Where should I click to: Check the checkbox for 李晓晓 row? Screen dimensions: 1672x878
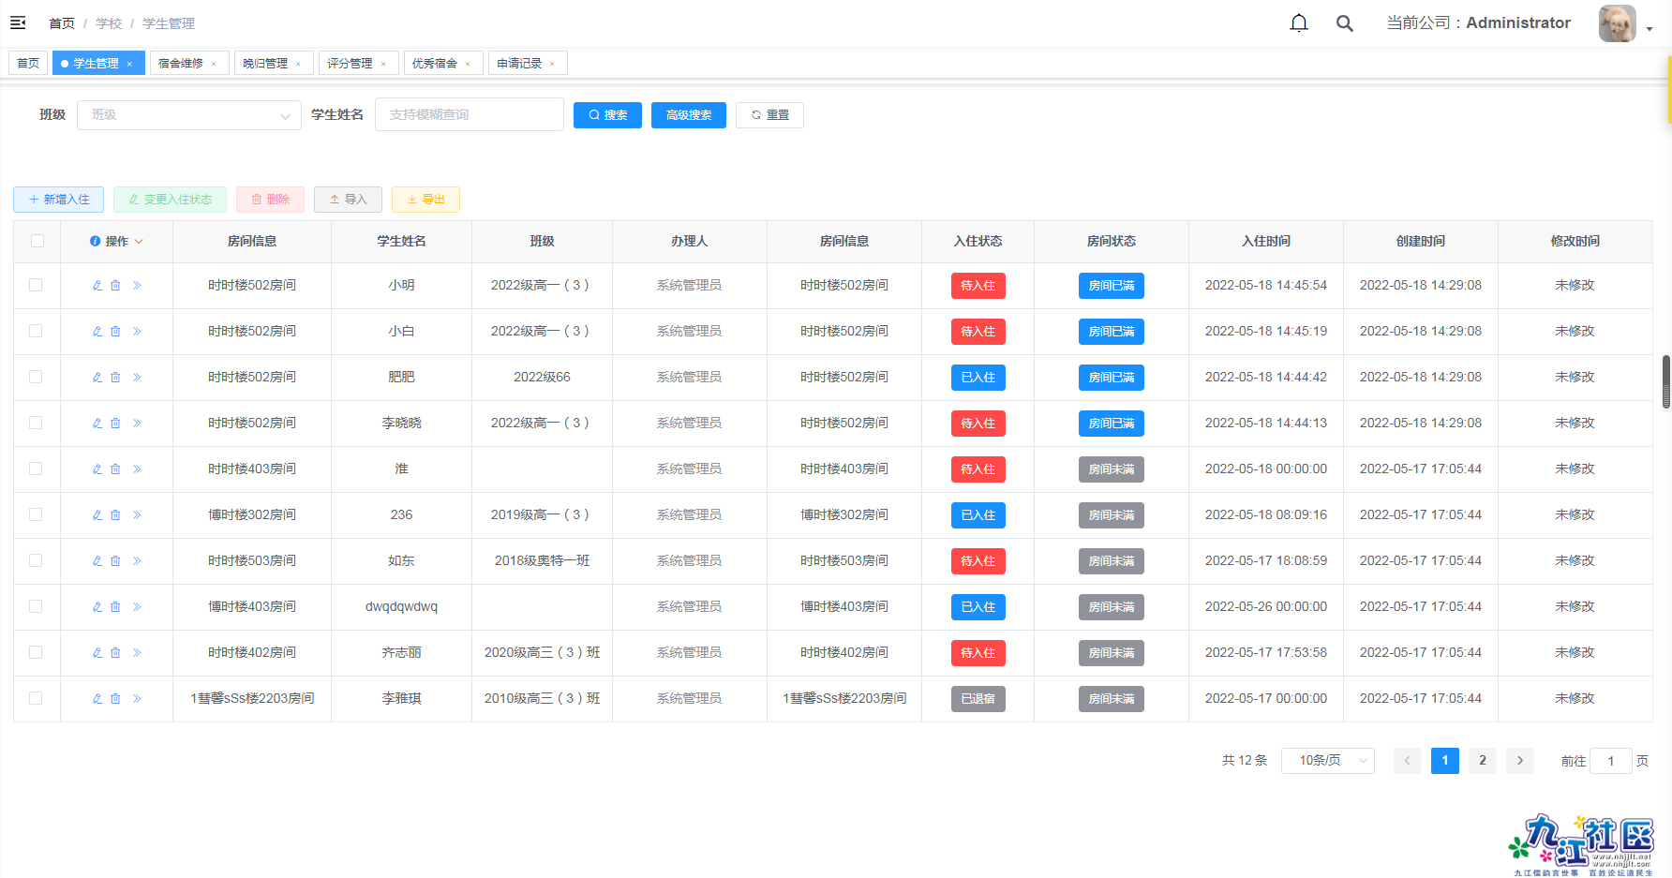(x=36, y=424)
